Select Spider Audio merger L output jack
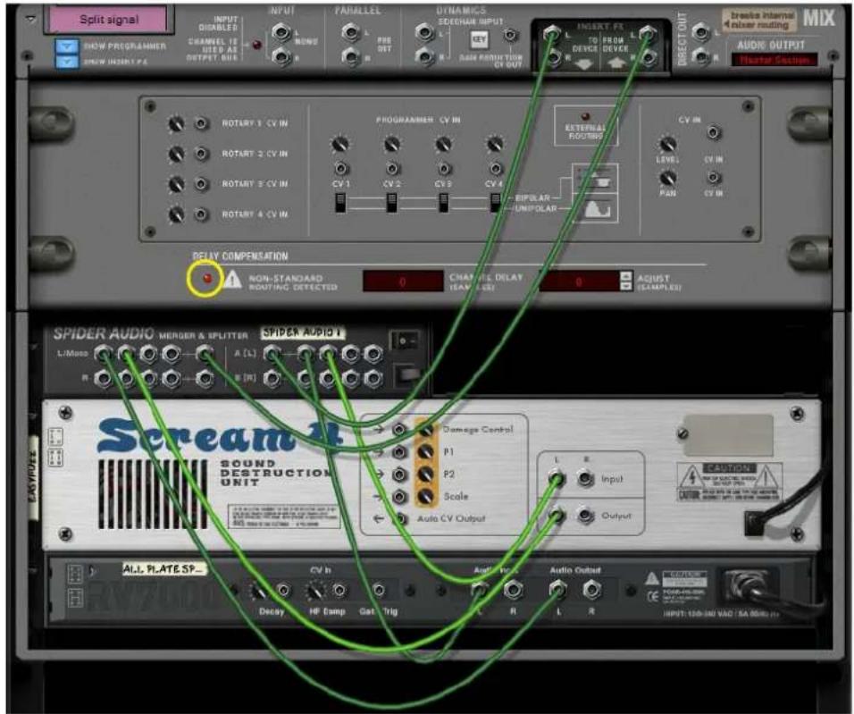 click(x=205, y=355)
